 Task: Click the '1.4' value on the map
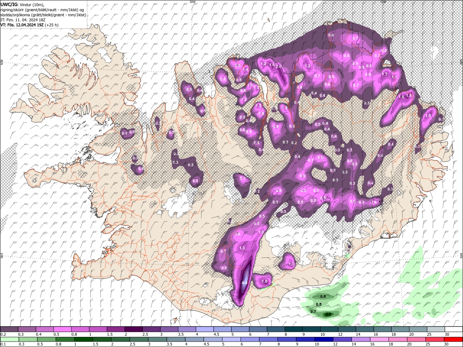coord(246,70)
